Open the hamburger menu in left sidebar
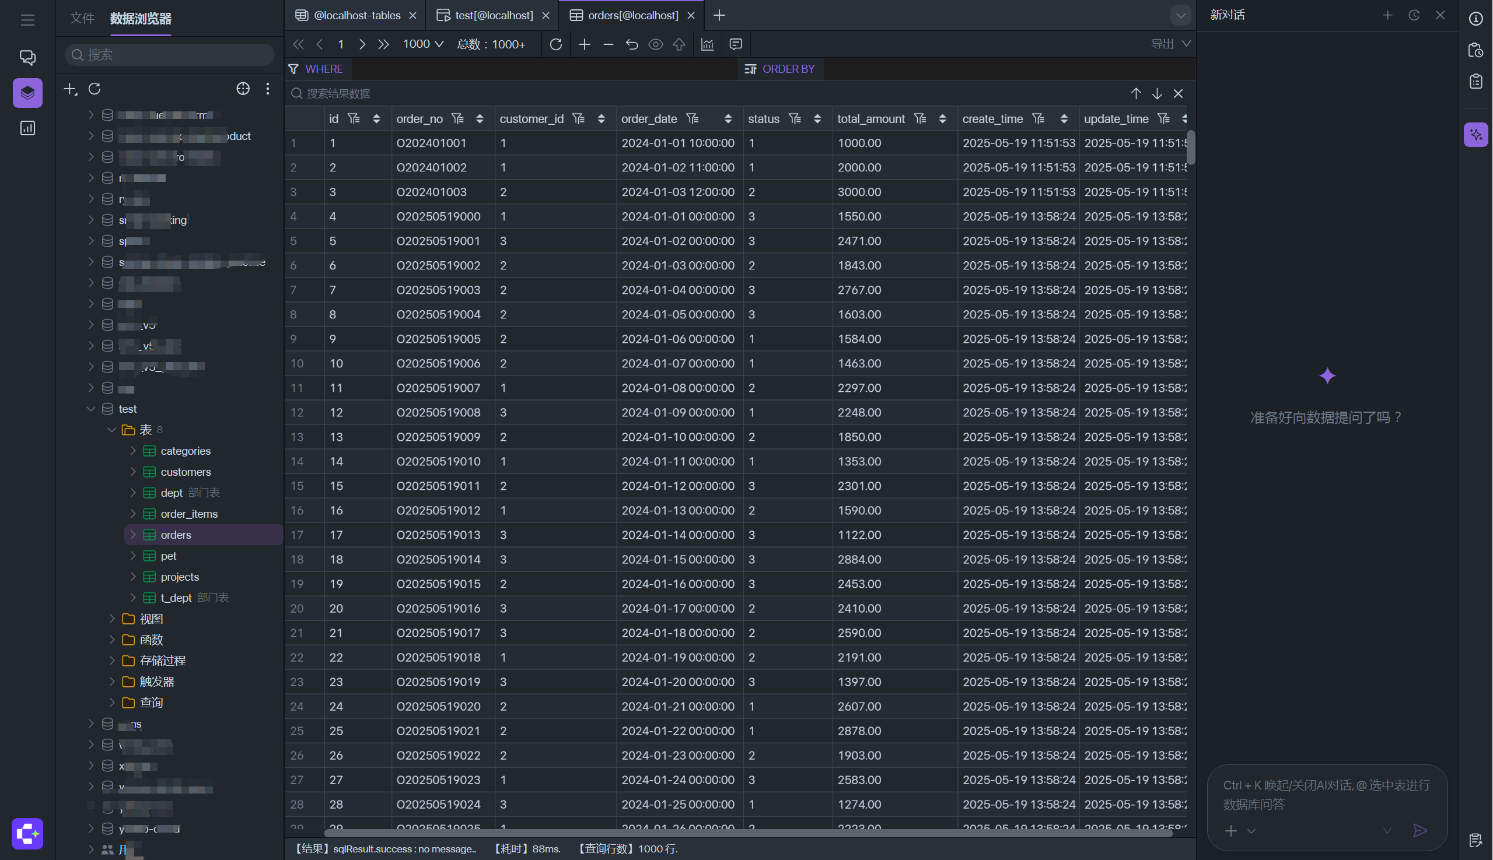Screen dimensions: 1493x860 (27, 20)
